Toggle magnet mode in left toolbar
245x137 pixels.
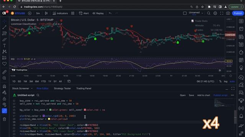(x=4, y=86)
